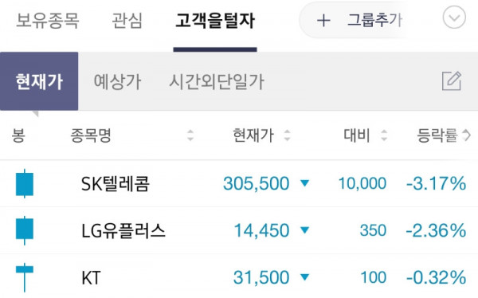Toggle the 등락률 column arrow
Viewport: 478px width, 298px height.
tap(467, 135)
